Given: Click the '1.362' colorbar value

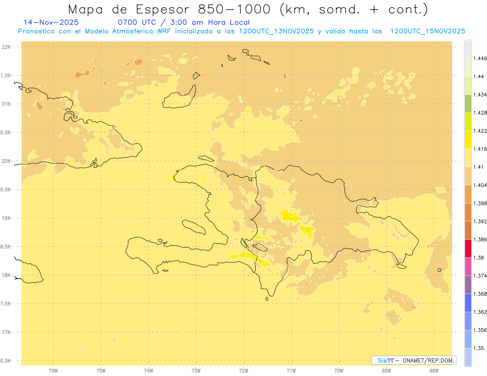Looking at the screenshot, I should pos(480,312).
